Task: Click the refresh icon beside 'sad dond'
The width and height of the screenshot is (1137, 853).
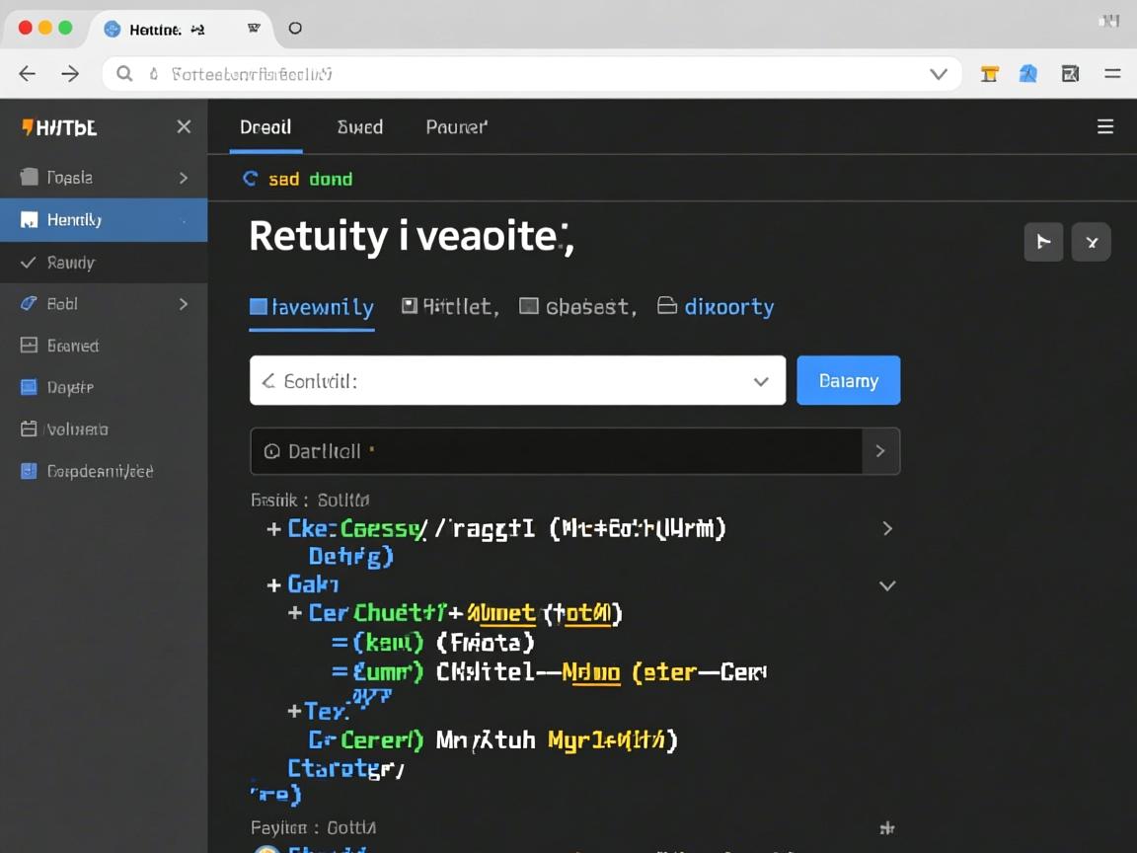Action: click(251, 179)
